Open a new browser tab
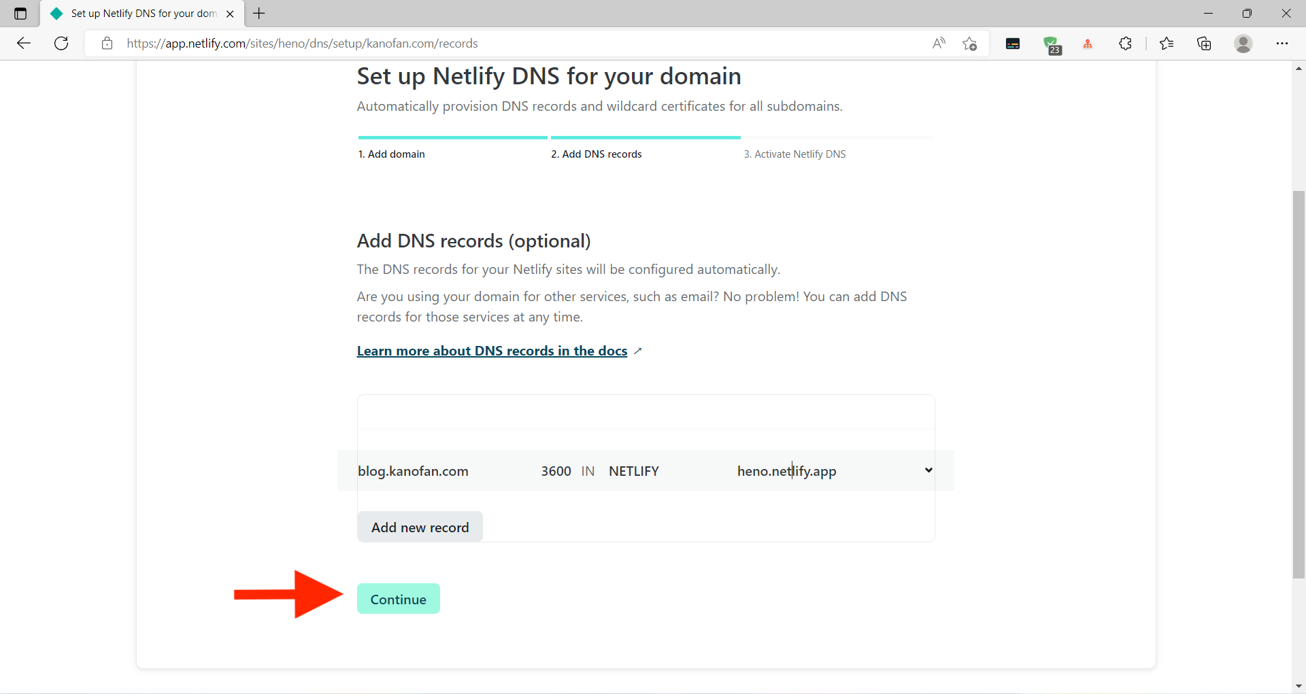Image resolution: width=1306 pixels, height=694 pixels. (x=259, y=14)
